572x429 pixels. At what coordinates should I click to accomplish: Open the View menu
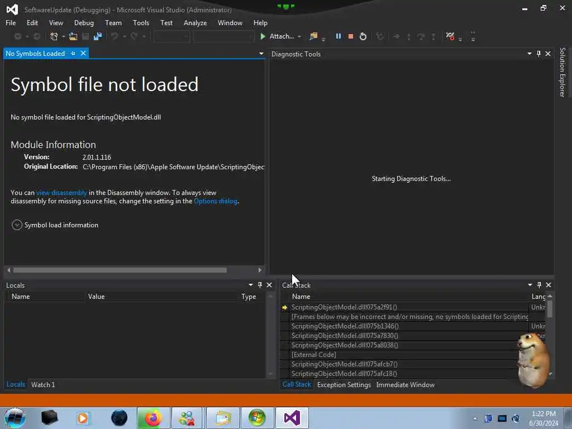click(56, 22)
